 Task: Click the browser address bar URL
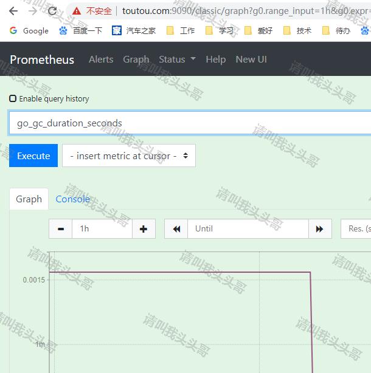pyautogui.click(x=246, y=11)
